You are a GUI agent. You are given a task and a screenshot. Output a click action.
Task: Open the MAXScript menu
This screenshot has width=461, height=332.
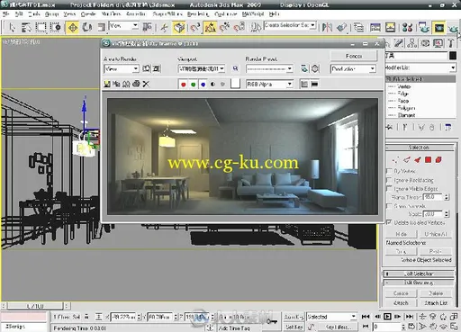click(x=253, y=13)
